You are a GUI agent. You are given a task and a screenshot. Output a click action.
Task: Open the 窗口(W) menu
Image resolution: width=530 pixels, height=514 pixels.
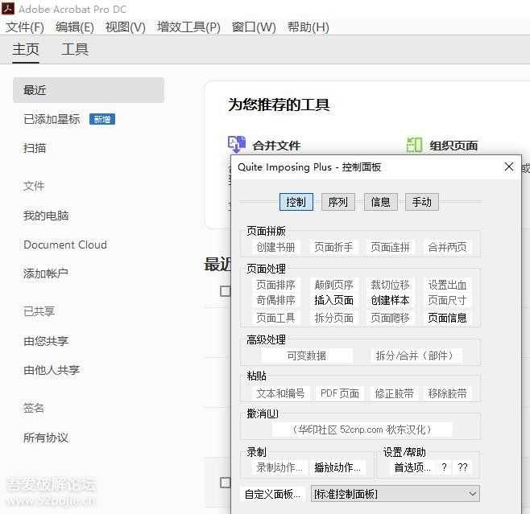(254, 27)
